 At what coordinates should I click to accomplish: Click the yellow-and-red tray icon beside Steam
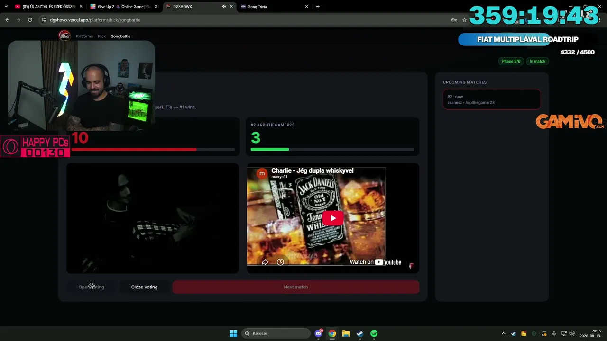[524, 333]
